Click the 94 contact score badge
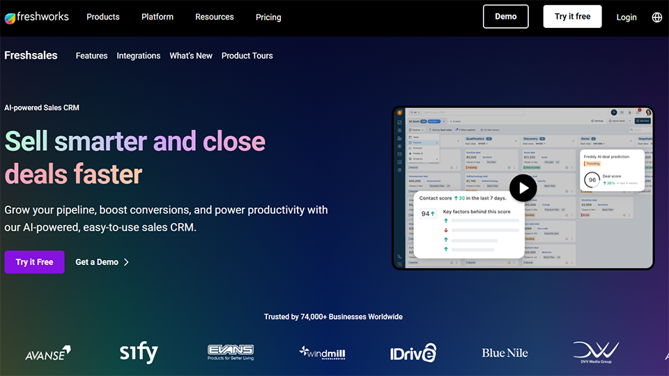Image resolution: width=669 pixels, height=376 pixels. 428,213
